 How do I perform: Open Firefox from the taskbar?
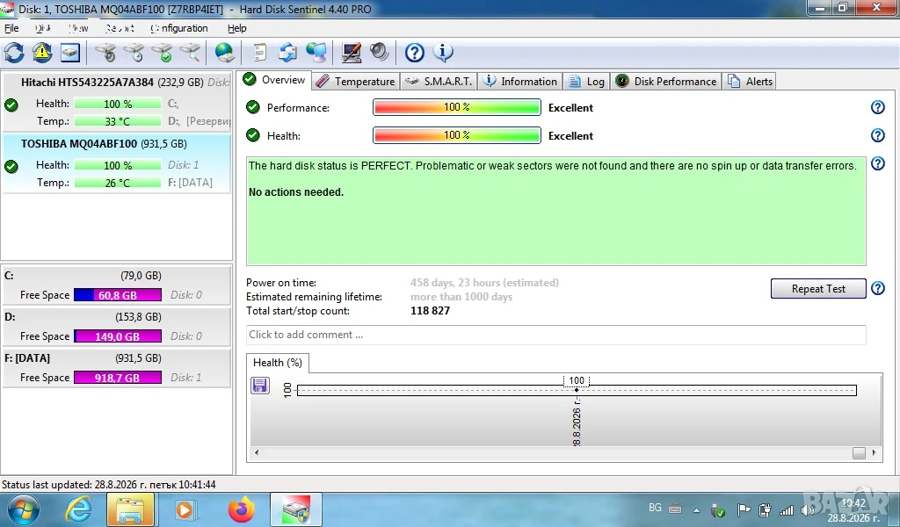tap(241, 509)
